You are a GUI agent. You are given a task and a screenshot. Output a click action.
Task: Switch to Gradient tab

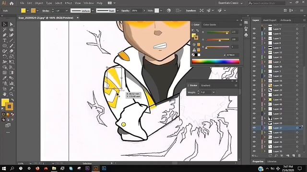pos(206,86)
